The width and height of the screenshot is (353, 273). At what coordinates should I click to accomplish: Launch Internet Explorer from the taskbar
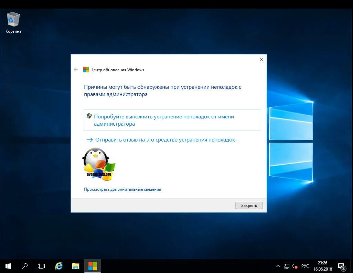tap(58, 266)
